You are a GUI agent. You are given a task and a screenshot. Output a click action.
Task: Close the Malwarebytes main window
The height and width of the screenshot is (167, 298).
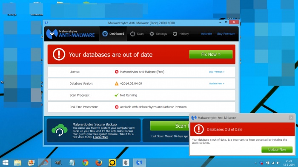234,22
